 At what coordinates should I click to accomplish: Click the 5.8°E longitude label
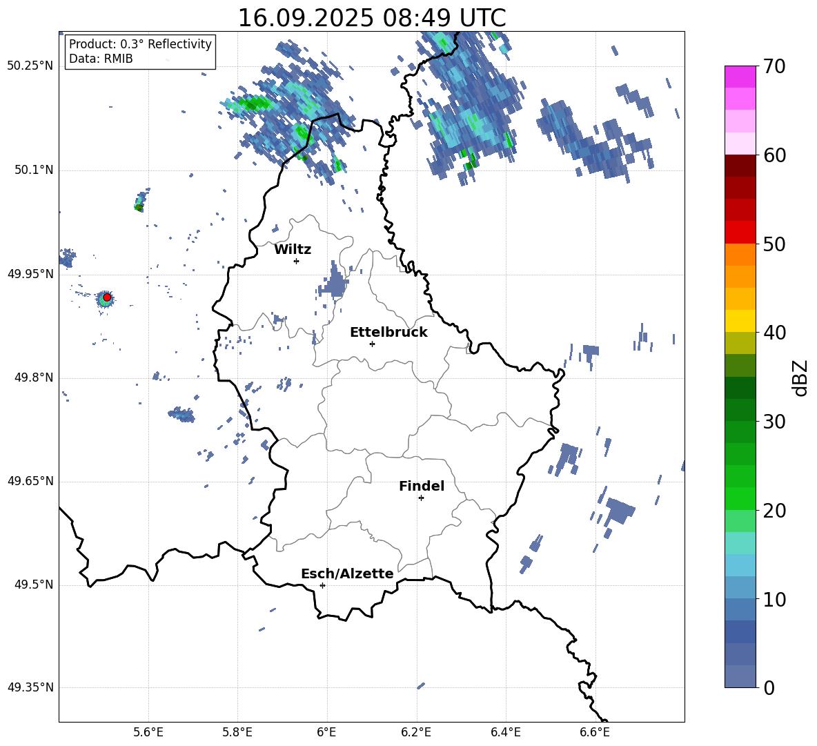237,732
